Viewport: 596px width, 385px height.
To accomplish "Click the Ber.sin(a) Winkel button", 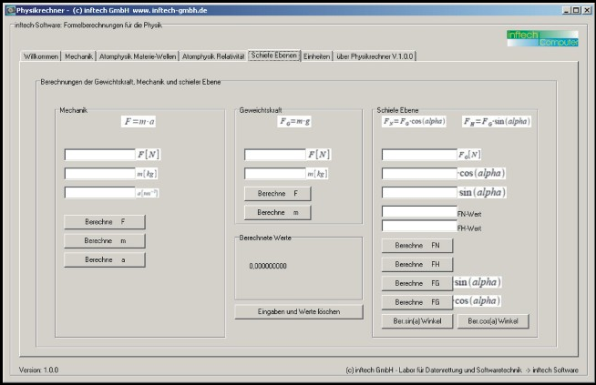I will coord(416,320).
